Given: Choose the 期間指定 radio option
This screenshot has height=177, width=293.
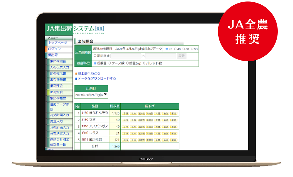Looking at the screenshot, I should click(95, 56).
